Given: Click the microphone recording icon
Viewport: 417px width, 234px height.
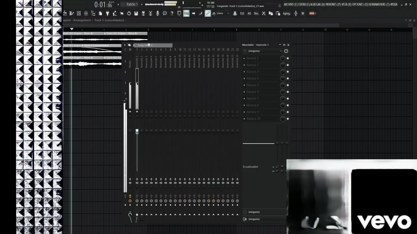Looking at the screenshot, I should (158, 13).
